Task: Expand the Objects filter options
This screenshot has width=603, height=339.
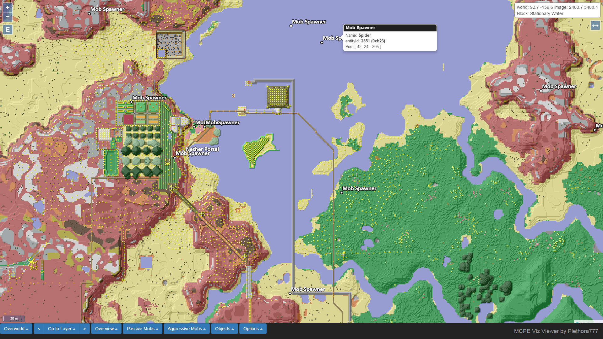Action: (x=224, y=328)
